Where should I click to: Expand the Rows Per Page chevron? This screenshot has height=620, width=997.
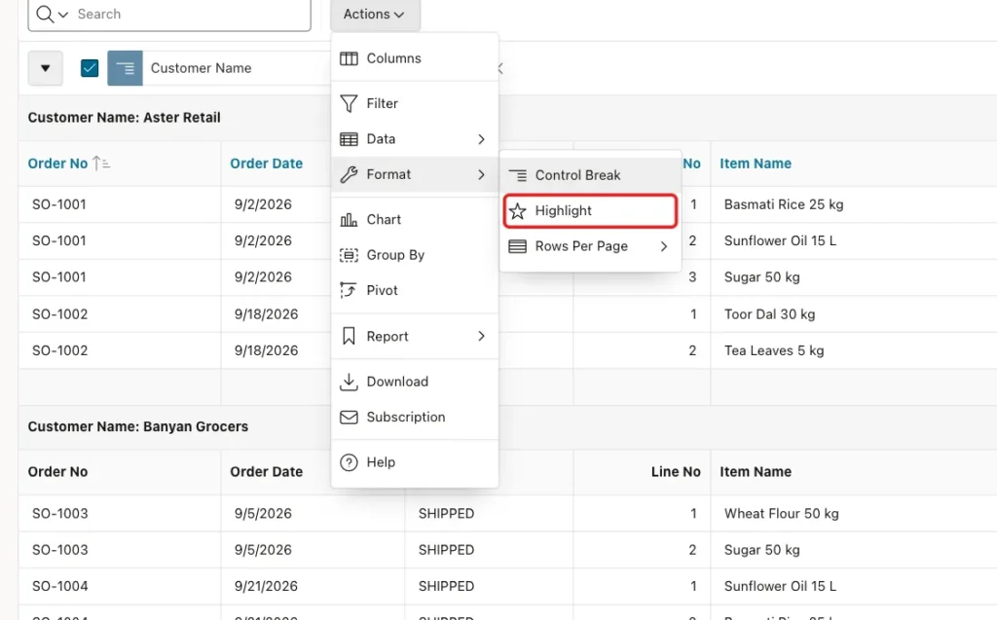point(664,246)
